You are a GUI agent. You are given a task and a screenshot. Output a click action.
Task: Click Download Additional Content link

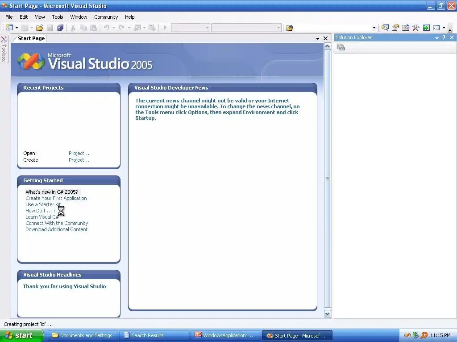[x=57, y=229]
